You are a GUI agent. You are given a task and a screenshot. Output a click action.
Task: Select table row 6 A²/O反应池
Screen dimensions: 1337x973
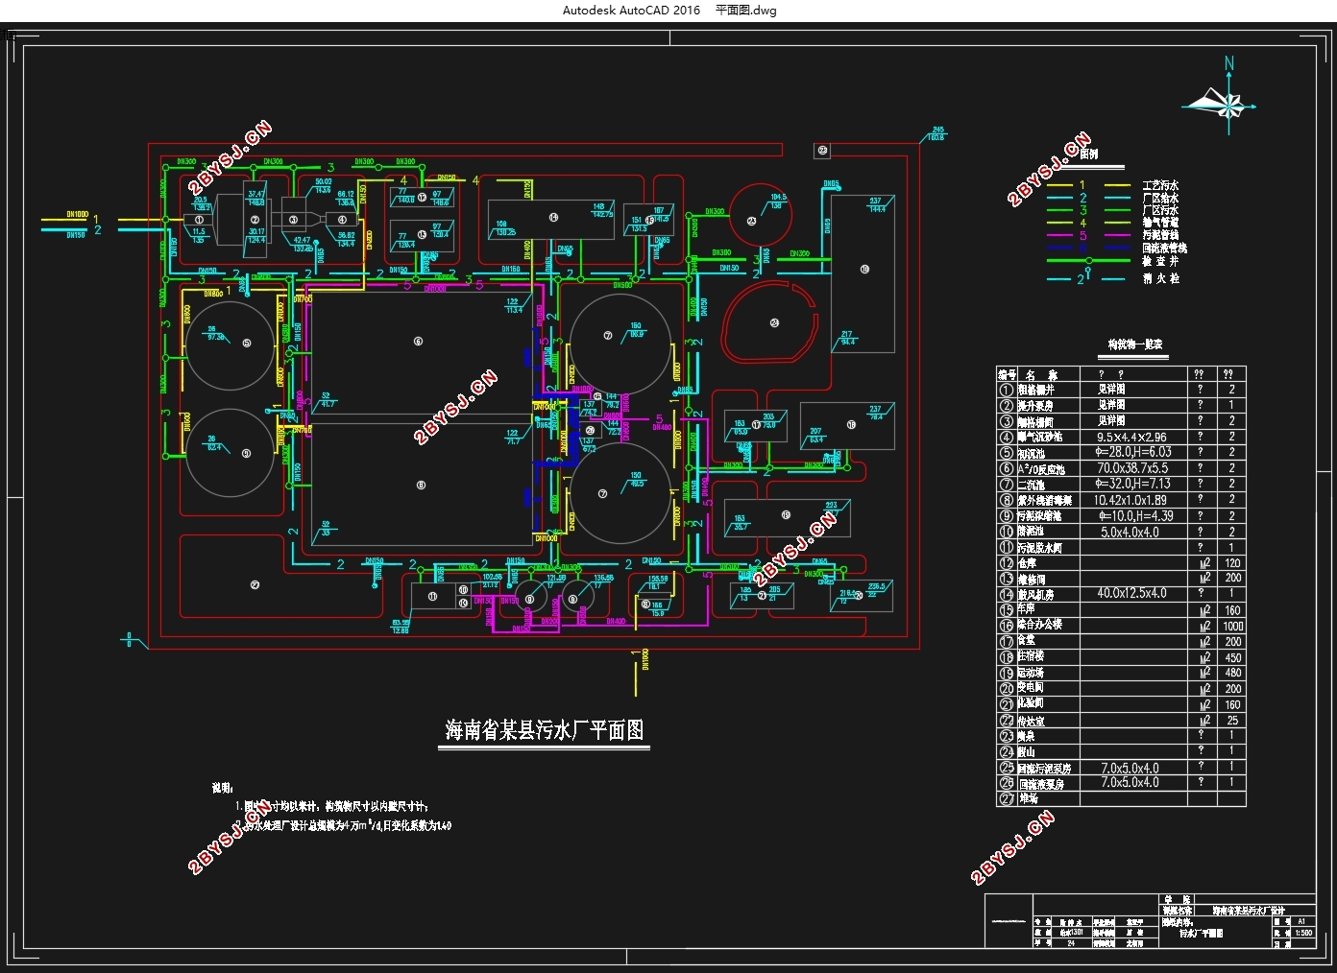click(1121, 468)
